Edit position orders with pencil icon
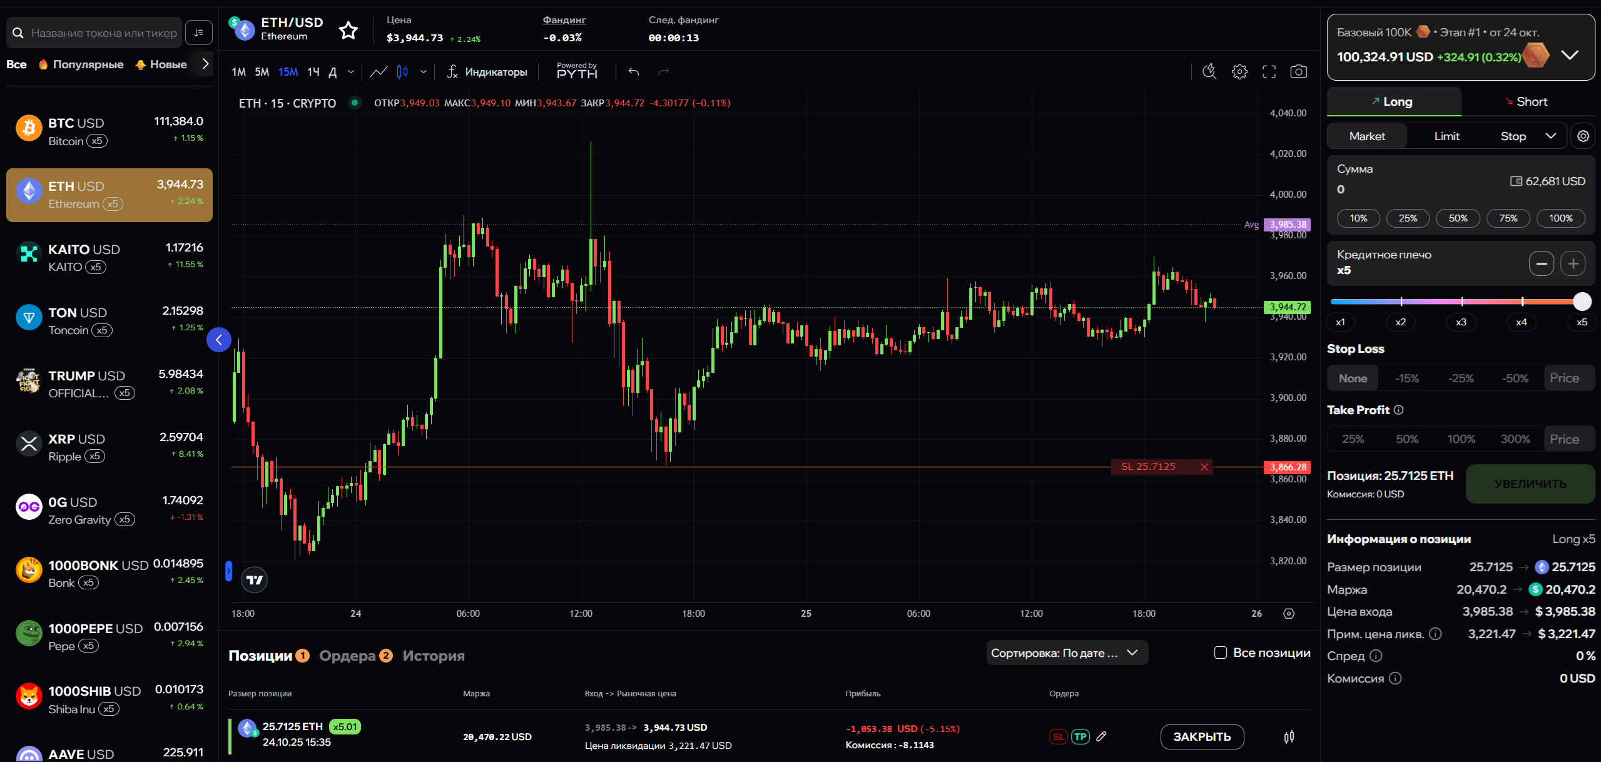Screen dimensions: 1601x762 [1102, 736]
